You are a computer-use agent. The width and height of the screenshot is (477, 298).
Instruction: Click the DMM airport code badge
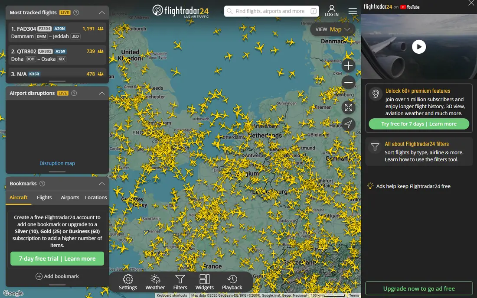(41, 36)
